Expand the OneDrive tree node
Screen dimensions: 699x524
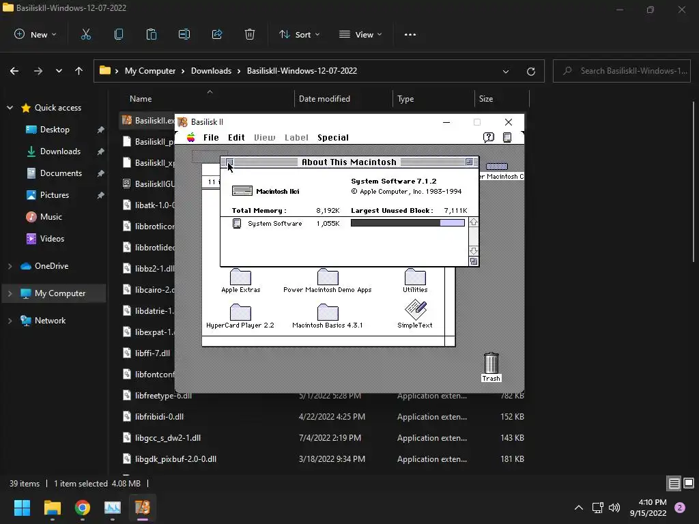[x=10, y=266]
